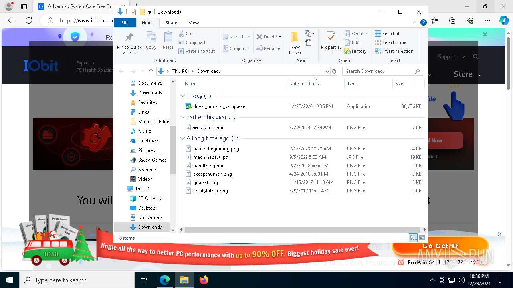Click the Cut scissors button
Screen dimensions: 513x288
(186, 34)
